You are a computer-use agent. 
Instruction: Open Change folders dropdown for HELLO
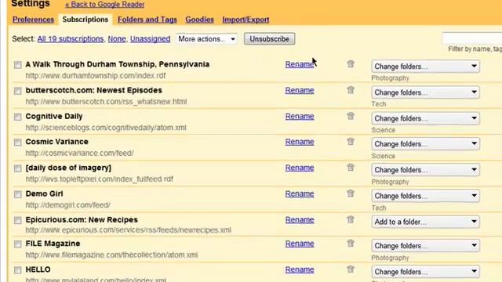[x=425, y=272]
